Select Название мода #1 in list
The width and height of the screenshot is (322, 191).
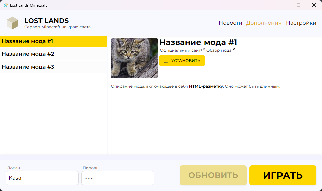(x=54, y=41)
